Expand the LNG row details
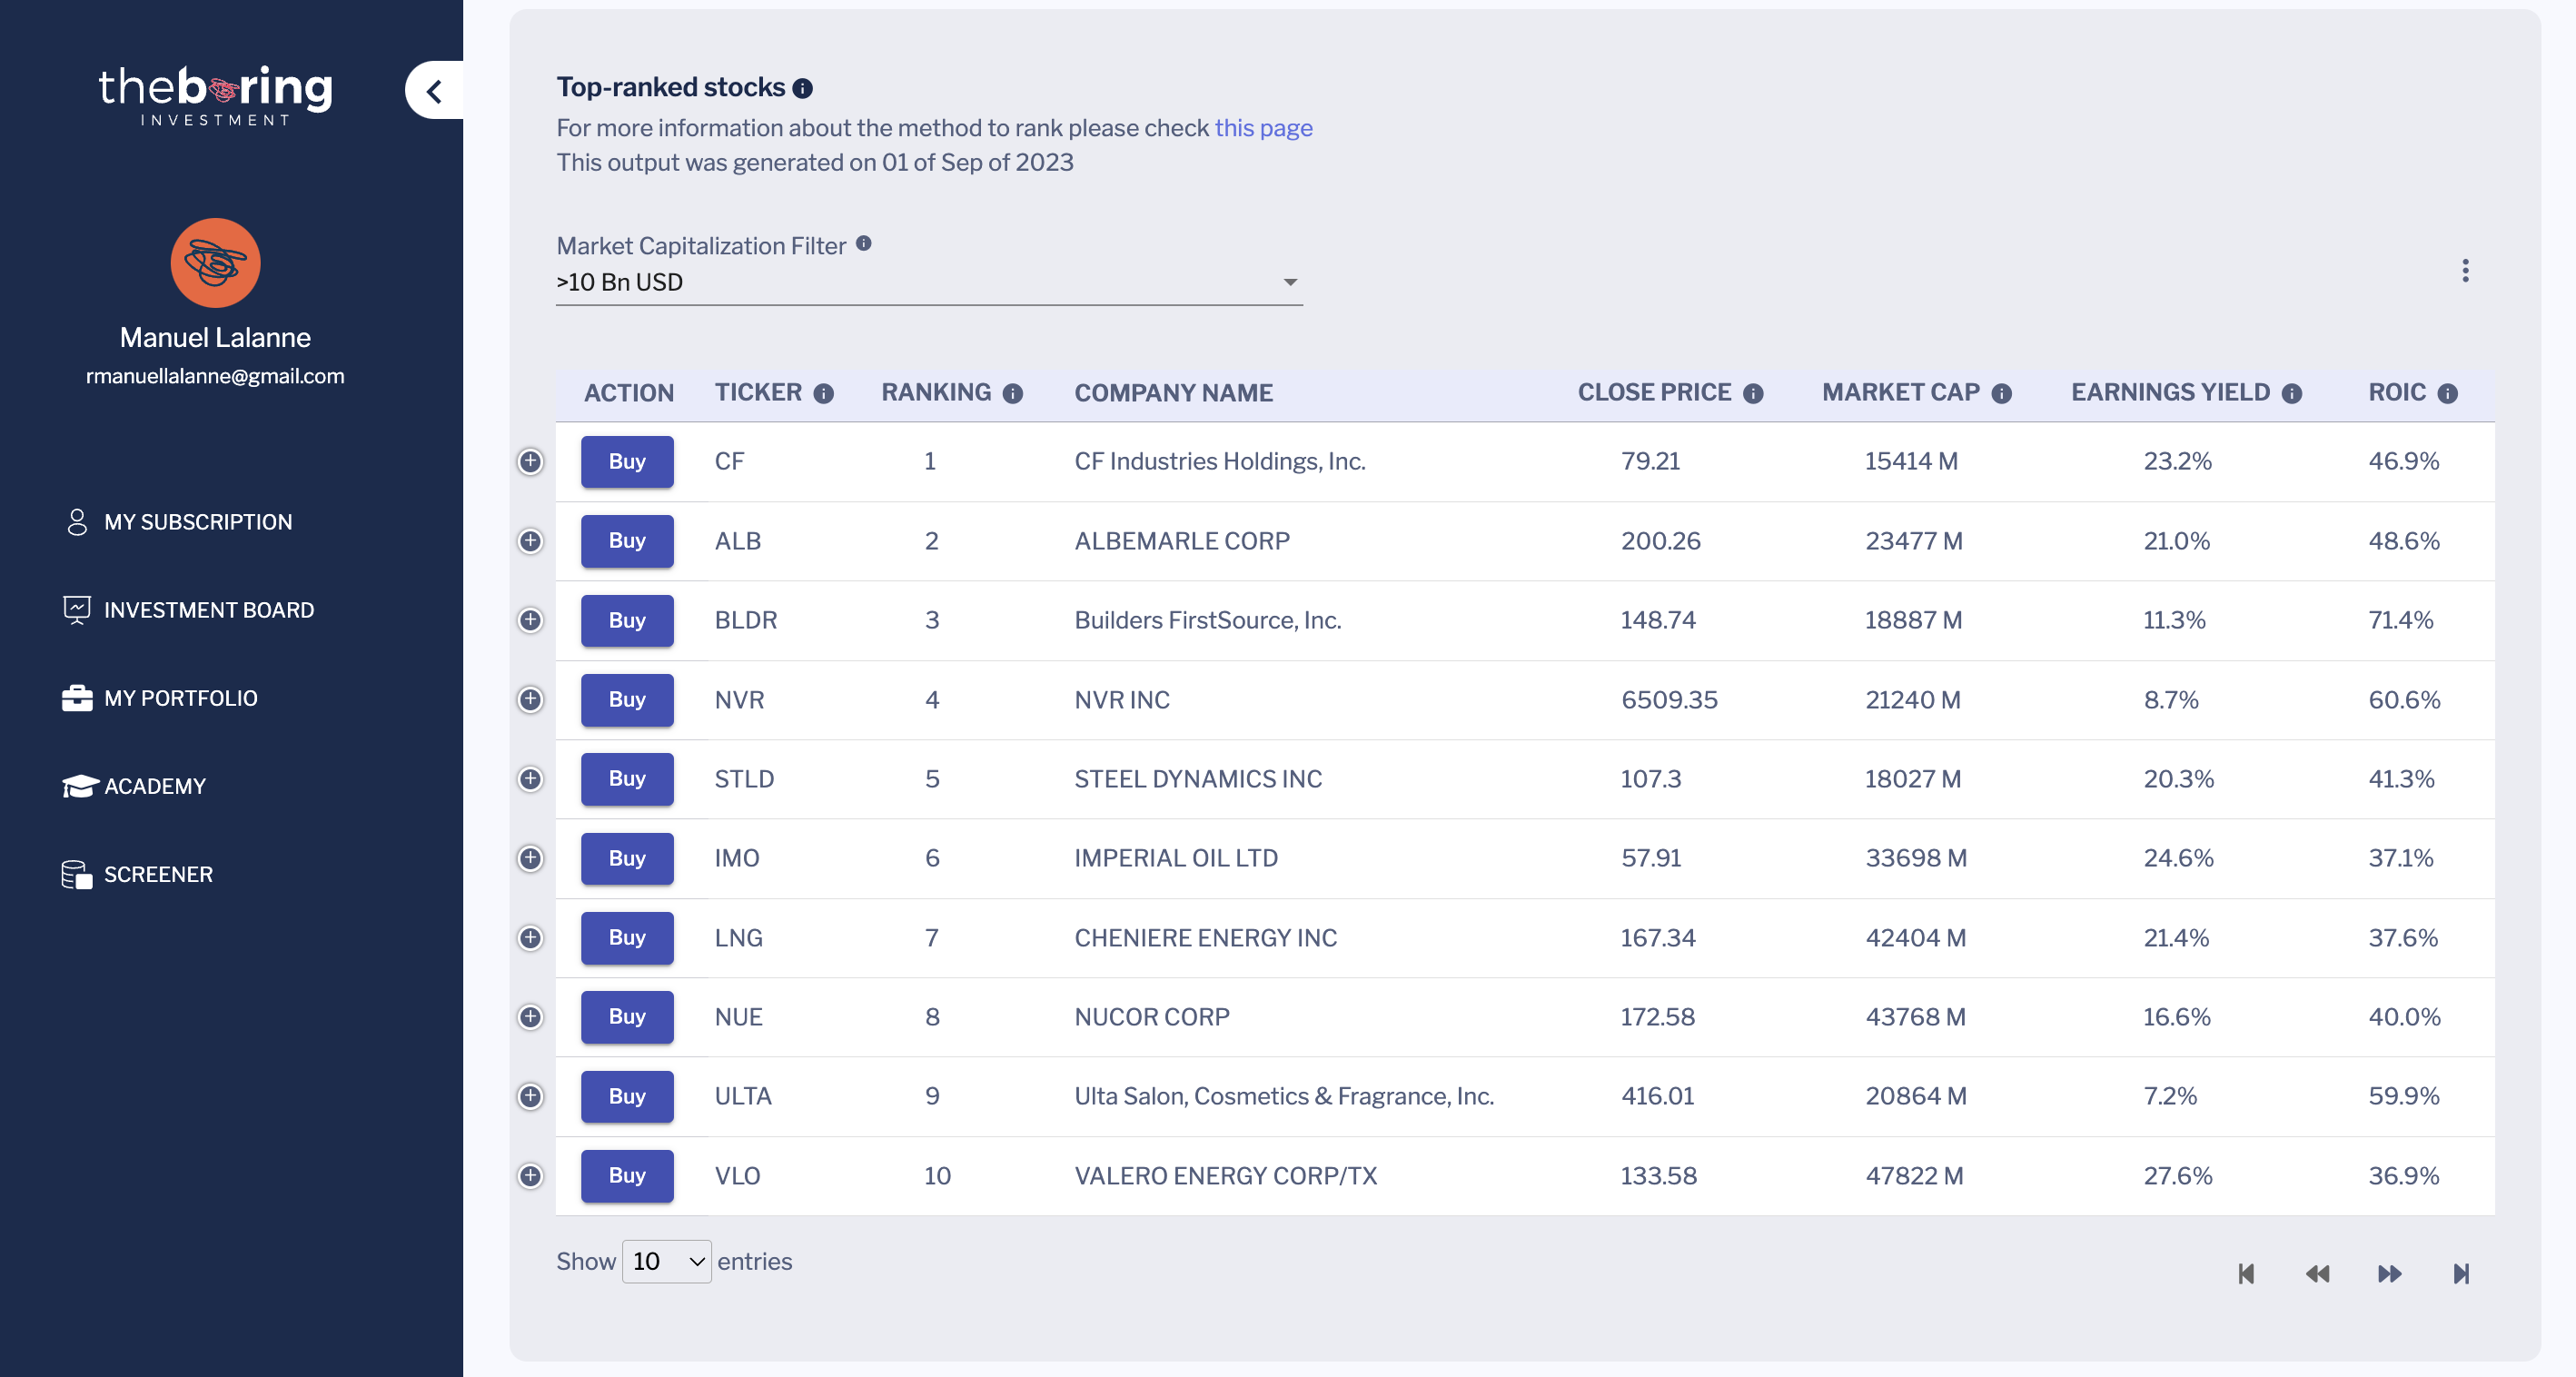 530,938
